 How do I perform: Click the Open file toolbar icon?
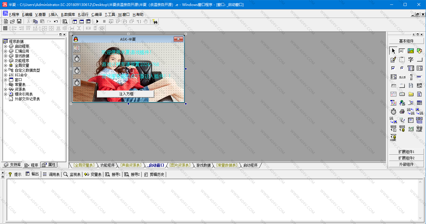13,22
